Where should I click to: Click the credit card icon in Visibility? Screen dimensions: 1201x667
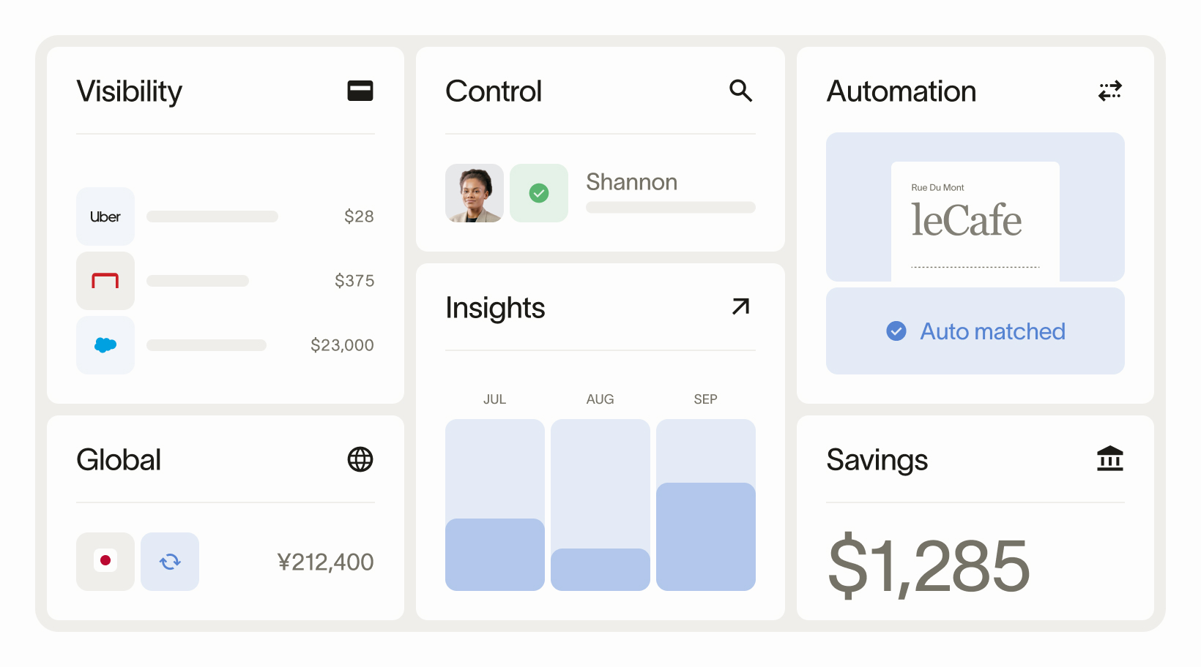[x=360, y=91]
